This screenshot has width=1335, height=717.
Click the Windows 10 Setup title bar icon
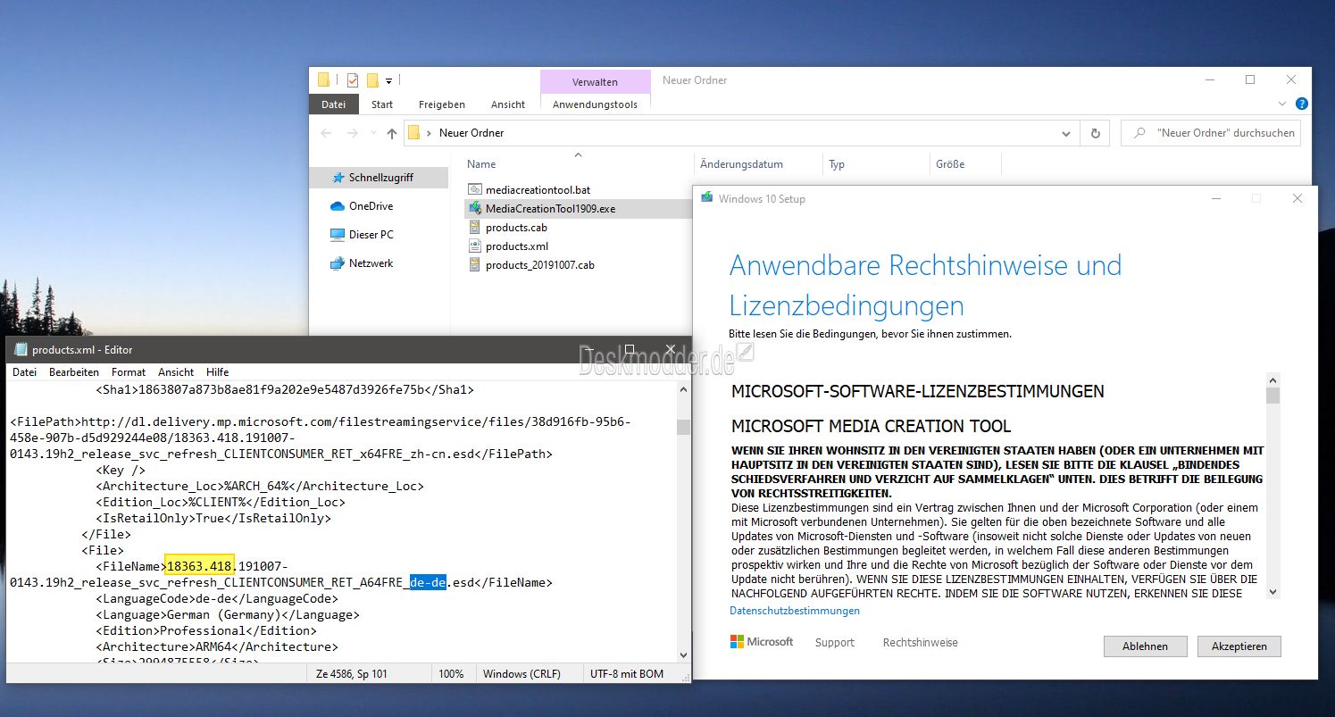tap(707, 198)
